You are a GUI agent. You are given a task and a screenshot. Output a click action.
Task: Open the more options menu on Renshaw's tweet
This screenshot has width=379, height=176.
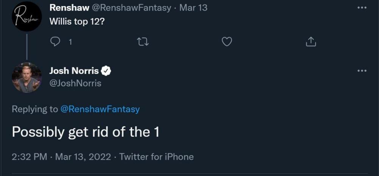pyautogui.click(x=362, y=8)
